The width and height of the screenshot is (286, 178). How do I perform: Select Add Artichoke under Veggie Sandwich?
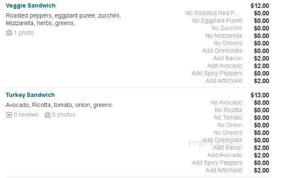[224, 81]
